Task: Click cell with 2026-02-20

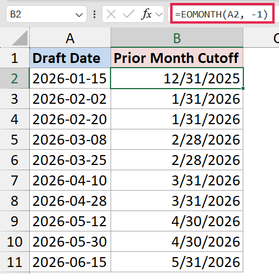Action: pos(70,119)
